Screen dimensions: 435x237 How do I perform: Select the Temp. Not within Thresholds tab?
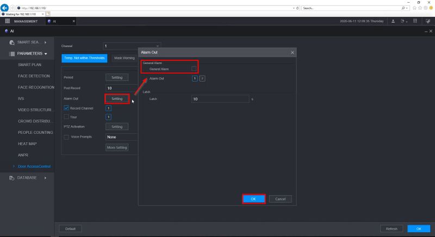[84, 58]
